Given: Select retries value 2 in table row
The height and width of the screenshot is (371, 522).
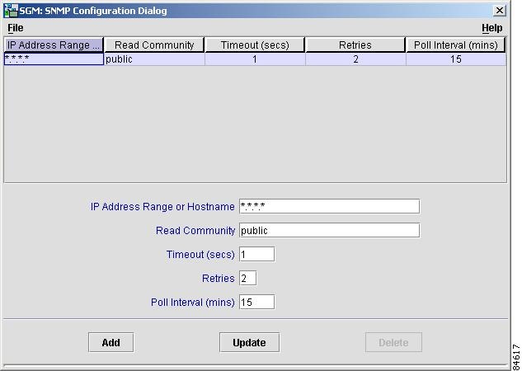Looking at the screenshot, I should tap(355, 59).
